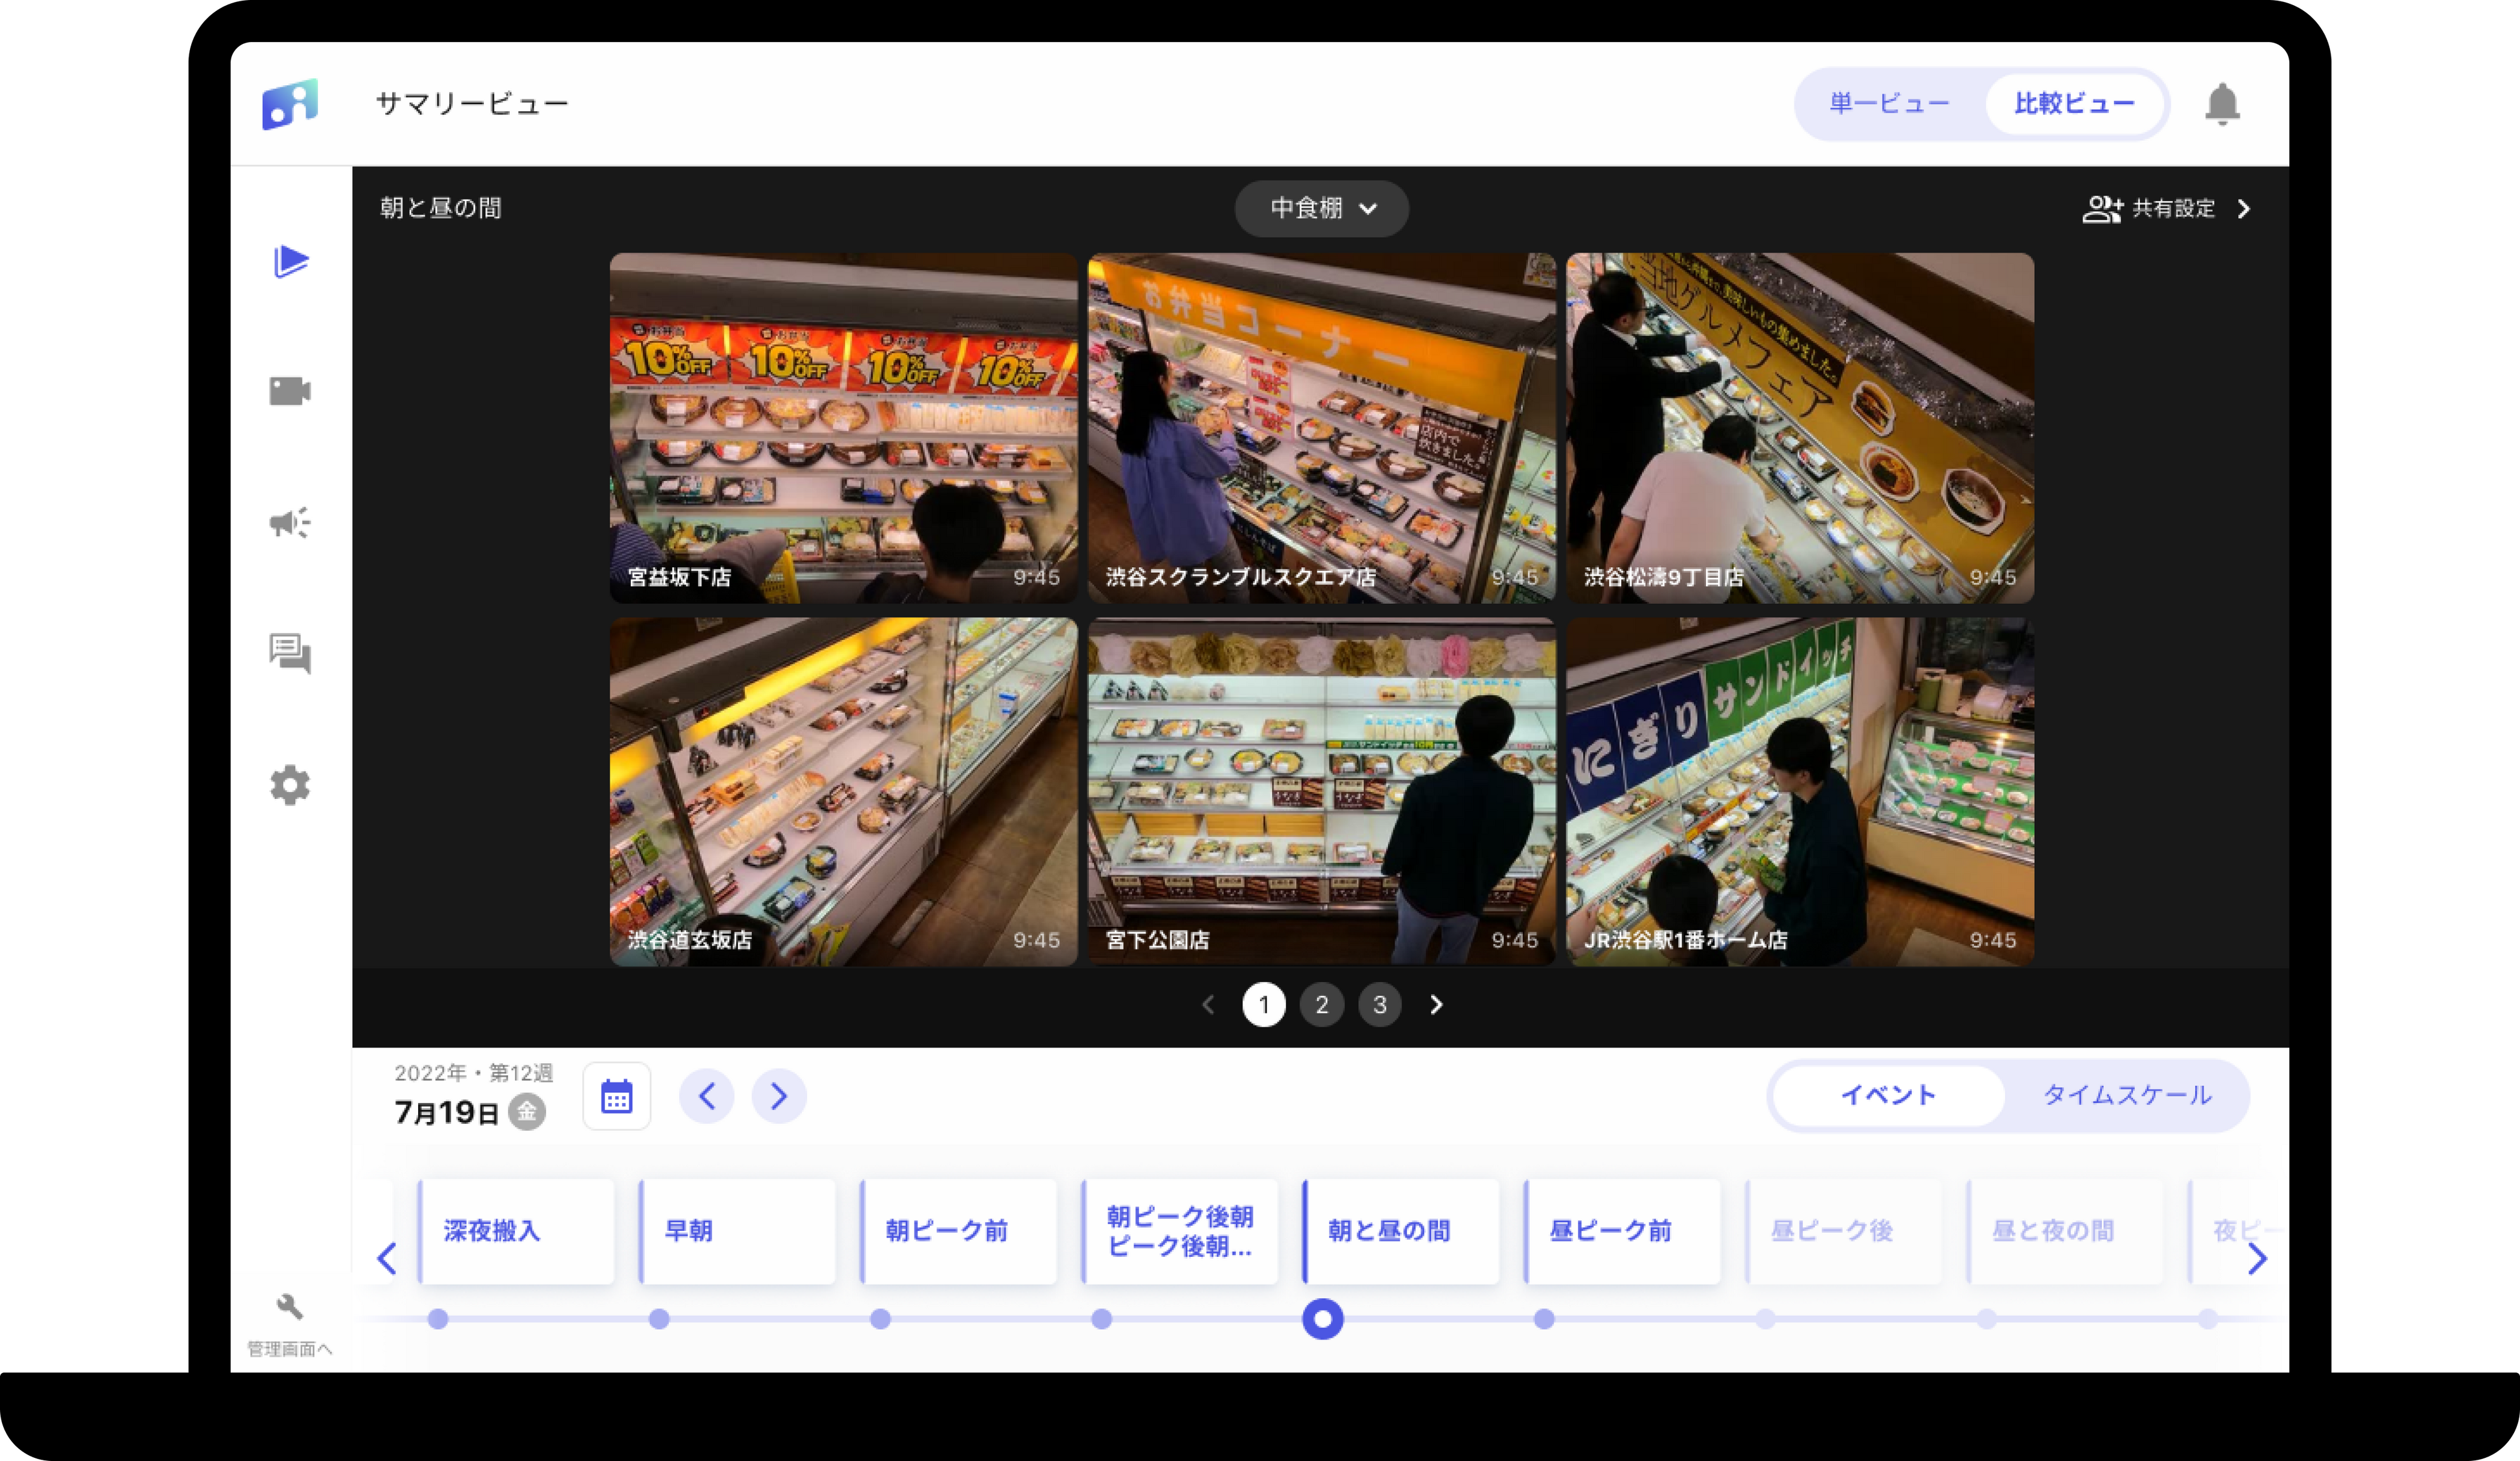Open the chat messages sidebar icon

pyautogui.click(x=290, y=654)
